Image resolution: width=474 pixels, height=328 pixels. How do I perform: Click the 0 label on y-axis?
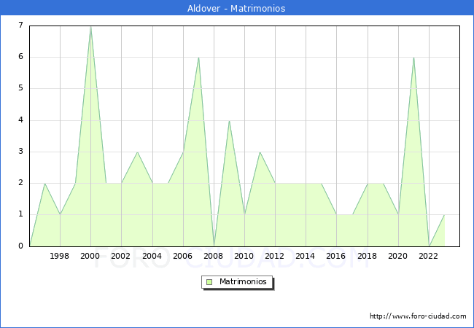[20, 246]
